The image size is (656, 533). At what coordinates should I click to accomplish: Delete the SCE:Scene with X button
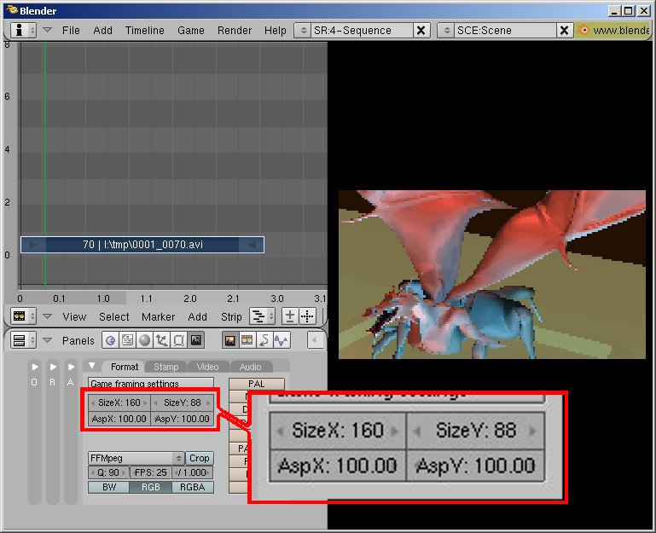click(x=564, y=30)
